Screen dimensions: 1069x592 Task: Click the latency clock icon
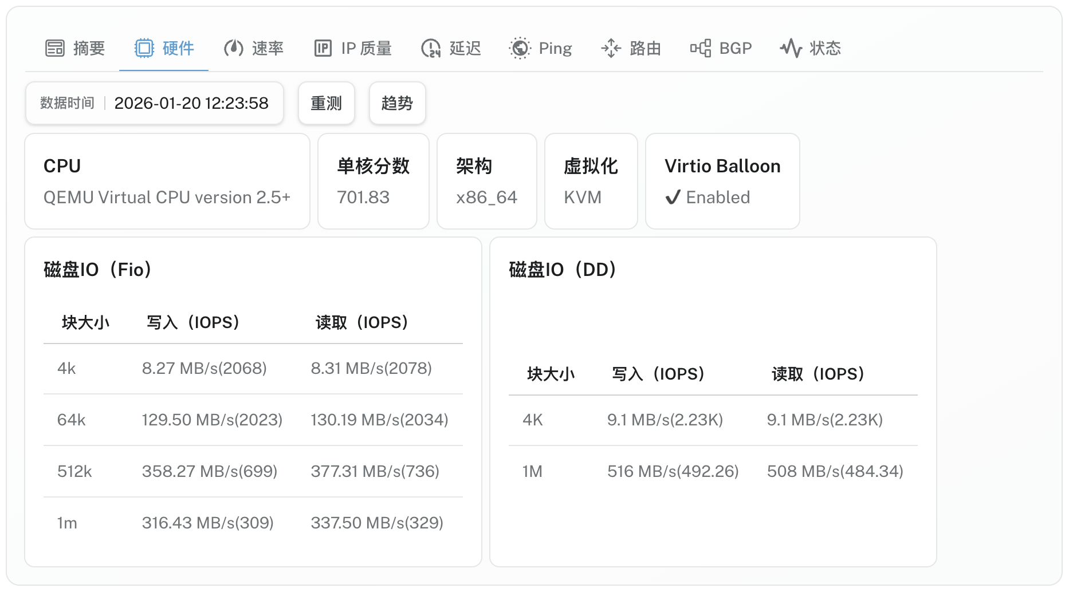tap(430, 48)
